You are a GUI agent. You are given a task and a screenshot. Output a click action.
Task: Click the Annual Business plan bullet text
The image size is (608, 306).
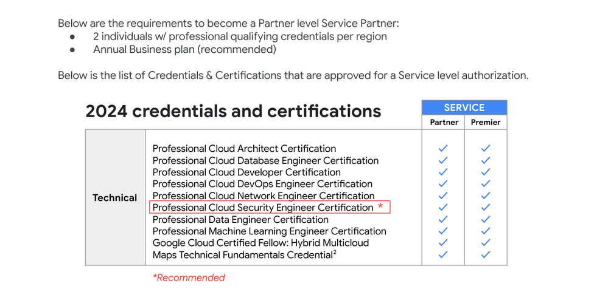184,50
